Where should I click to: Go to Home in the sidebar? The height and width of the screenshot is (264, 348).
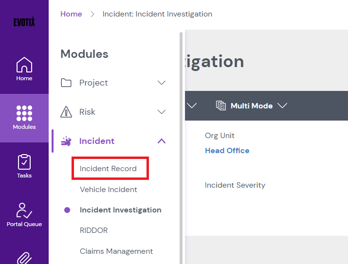click(24, 69)
